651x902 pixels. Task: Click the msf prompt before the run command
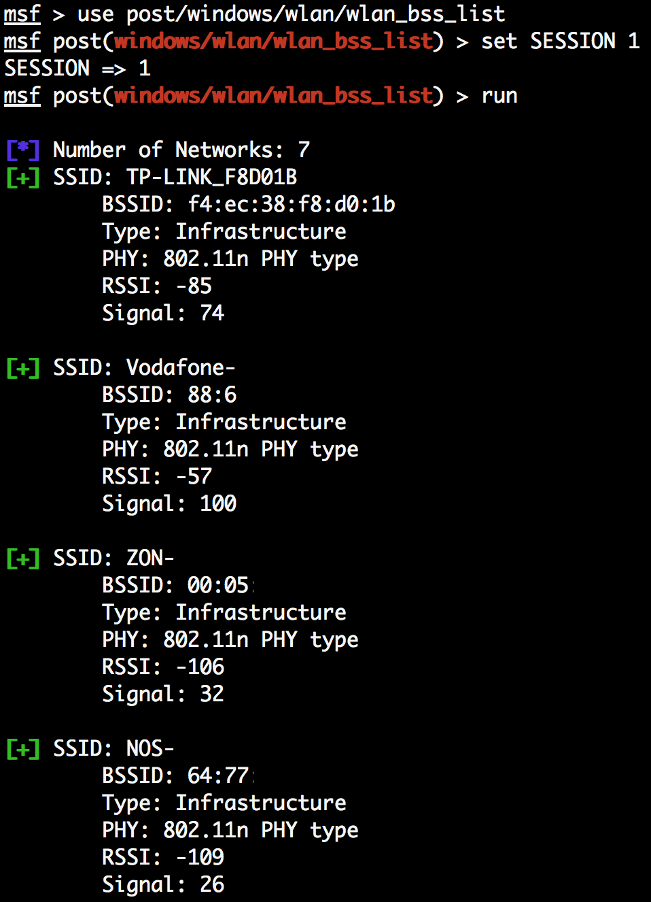point(22,96)
